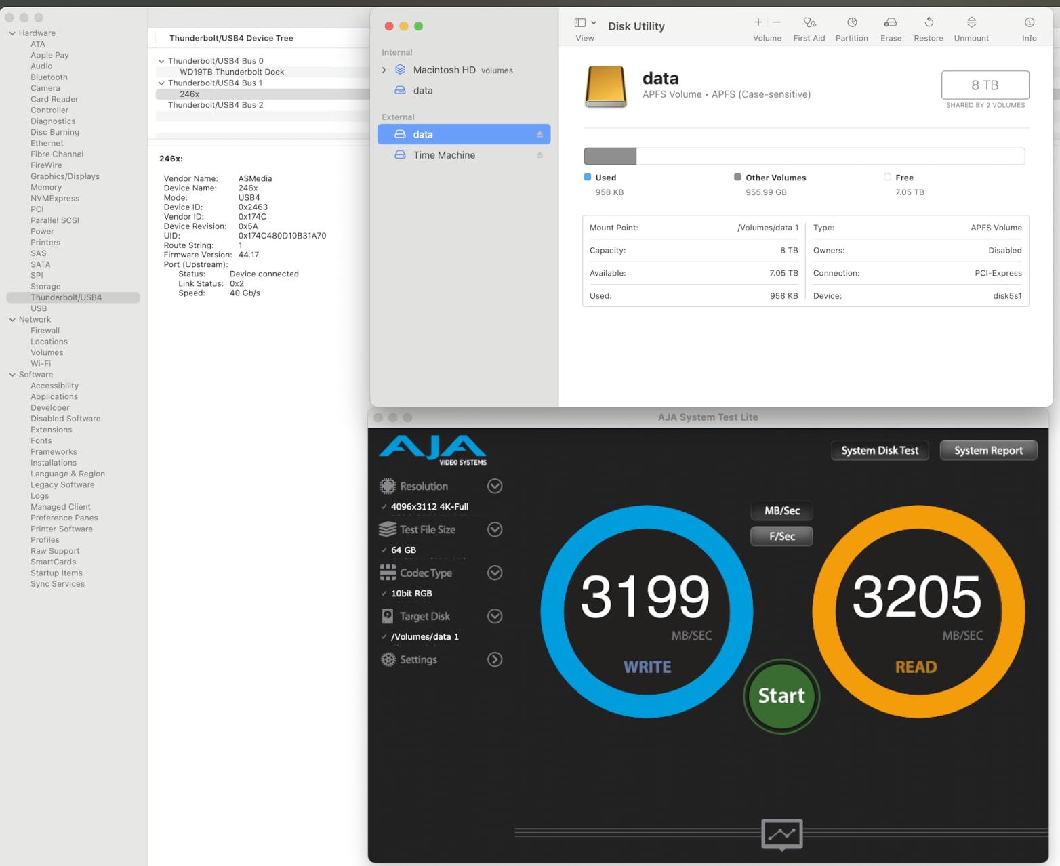
Task: Switch AJA units to MB/Sec
Action: [782, 511]
